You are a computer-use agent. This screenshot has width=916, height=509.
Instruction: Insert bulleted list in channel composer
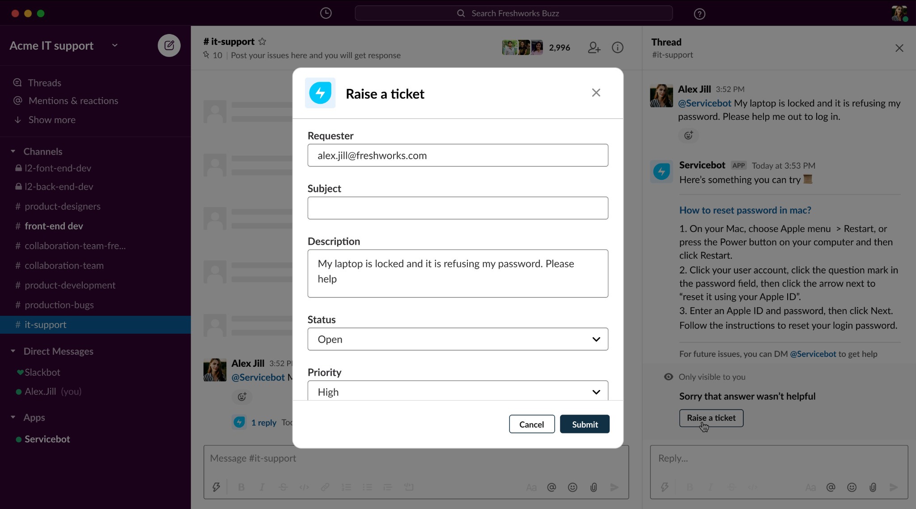[367, 487]
